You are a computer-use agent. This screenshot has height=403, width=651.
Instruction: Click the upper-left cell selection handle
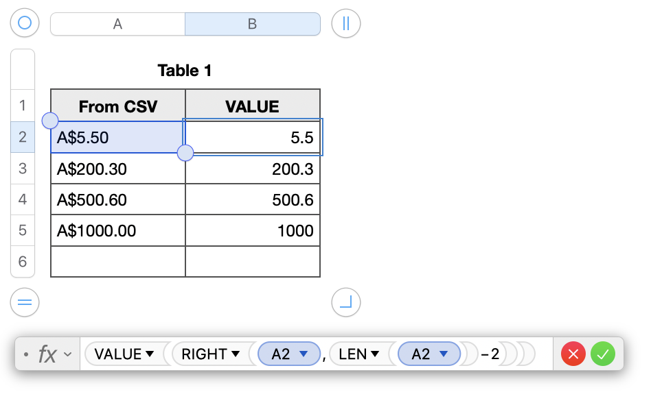pos(50,121)
